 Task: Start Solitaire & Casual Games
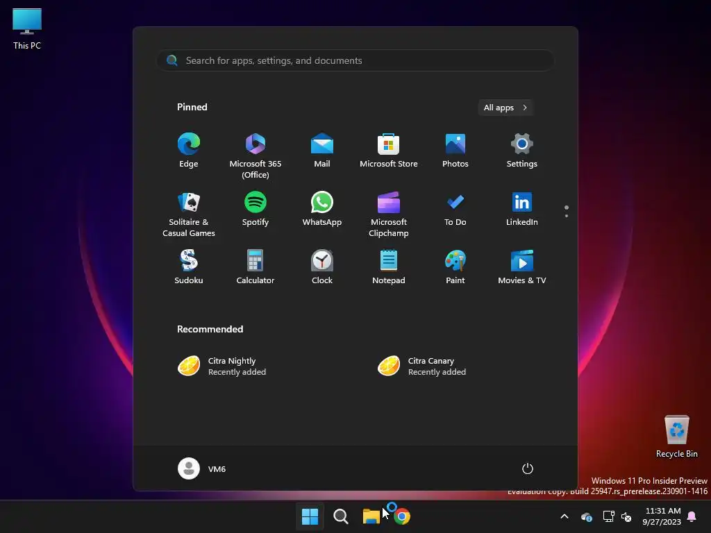coord(189,214)
